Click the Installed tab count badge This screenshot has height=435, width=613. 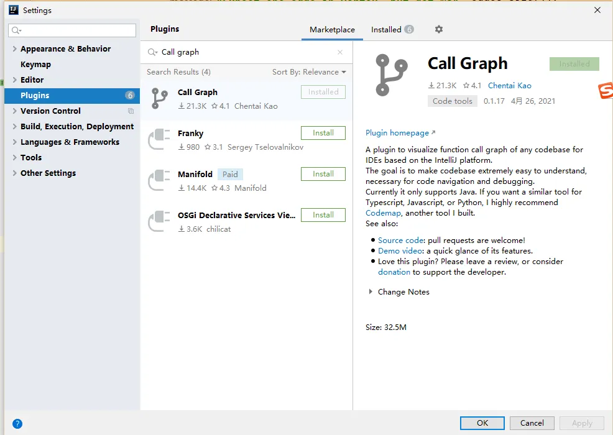coord(409,29)
